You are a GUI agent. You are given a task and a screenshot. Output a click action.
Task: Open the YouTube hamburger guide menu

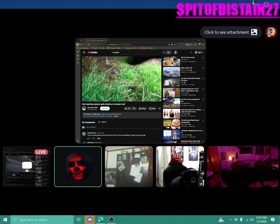(84, 52)
